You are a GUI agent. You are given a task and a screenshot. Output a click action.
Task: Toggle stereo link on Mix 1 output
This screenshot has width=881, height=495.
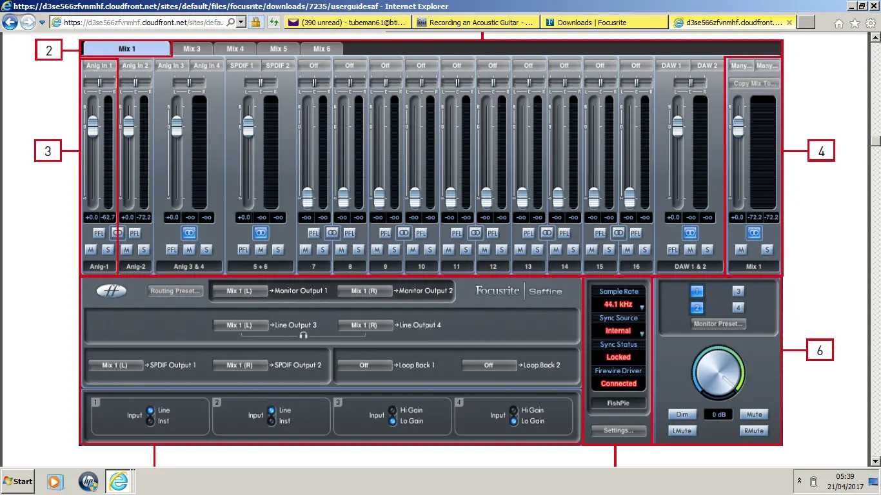tap(754, 232)
